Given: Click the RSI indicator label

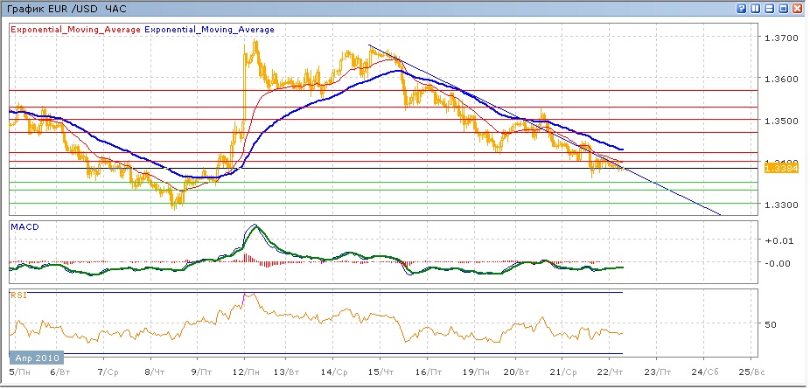Looking at the screenshot, I should pyautogui.click(x=17, y=295).
